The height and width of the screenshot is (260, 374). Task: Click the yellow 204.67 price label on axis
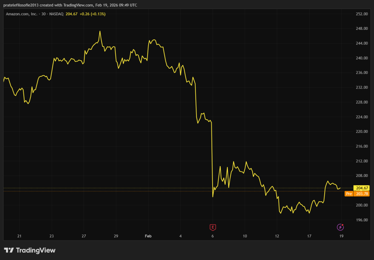click(x=361, y=188)
